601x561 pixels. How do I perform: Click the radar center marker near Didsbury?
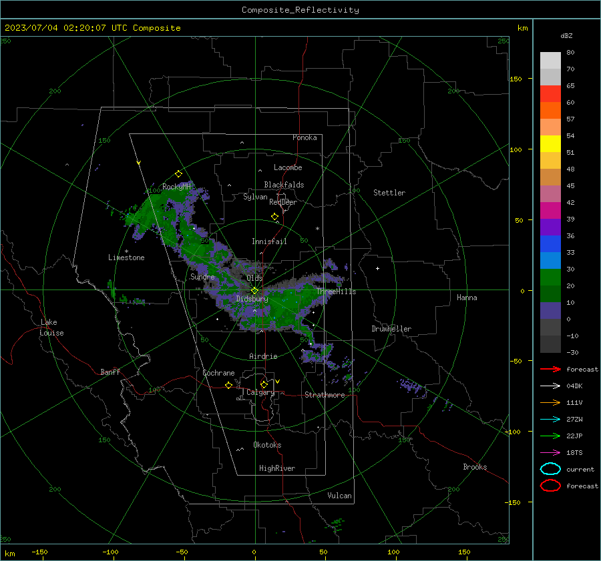tap(254, 291)
